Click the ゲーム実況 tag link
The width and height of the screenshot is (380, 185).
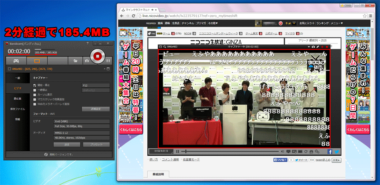[251, 33]
